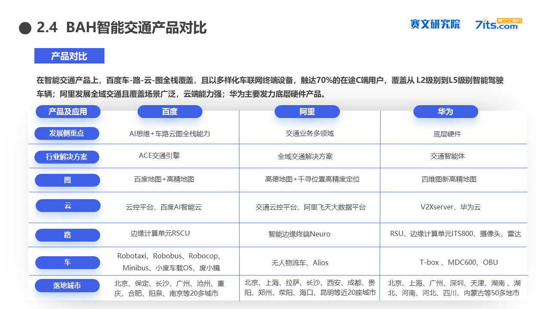Click the 云 row pill
550x309 pixels.
point(68,206)
